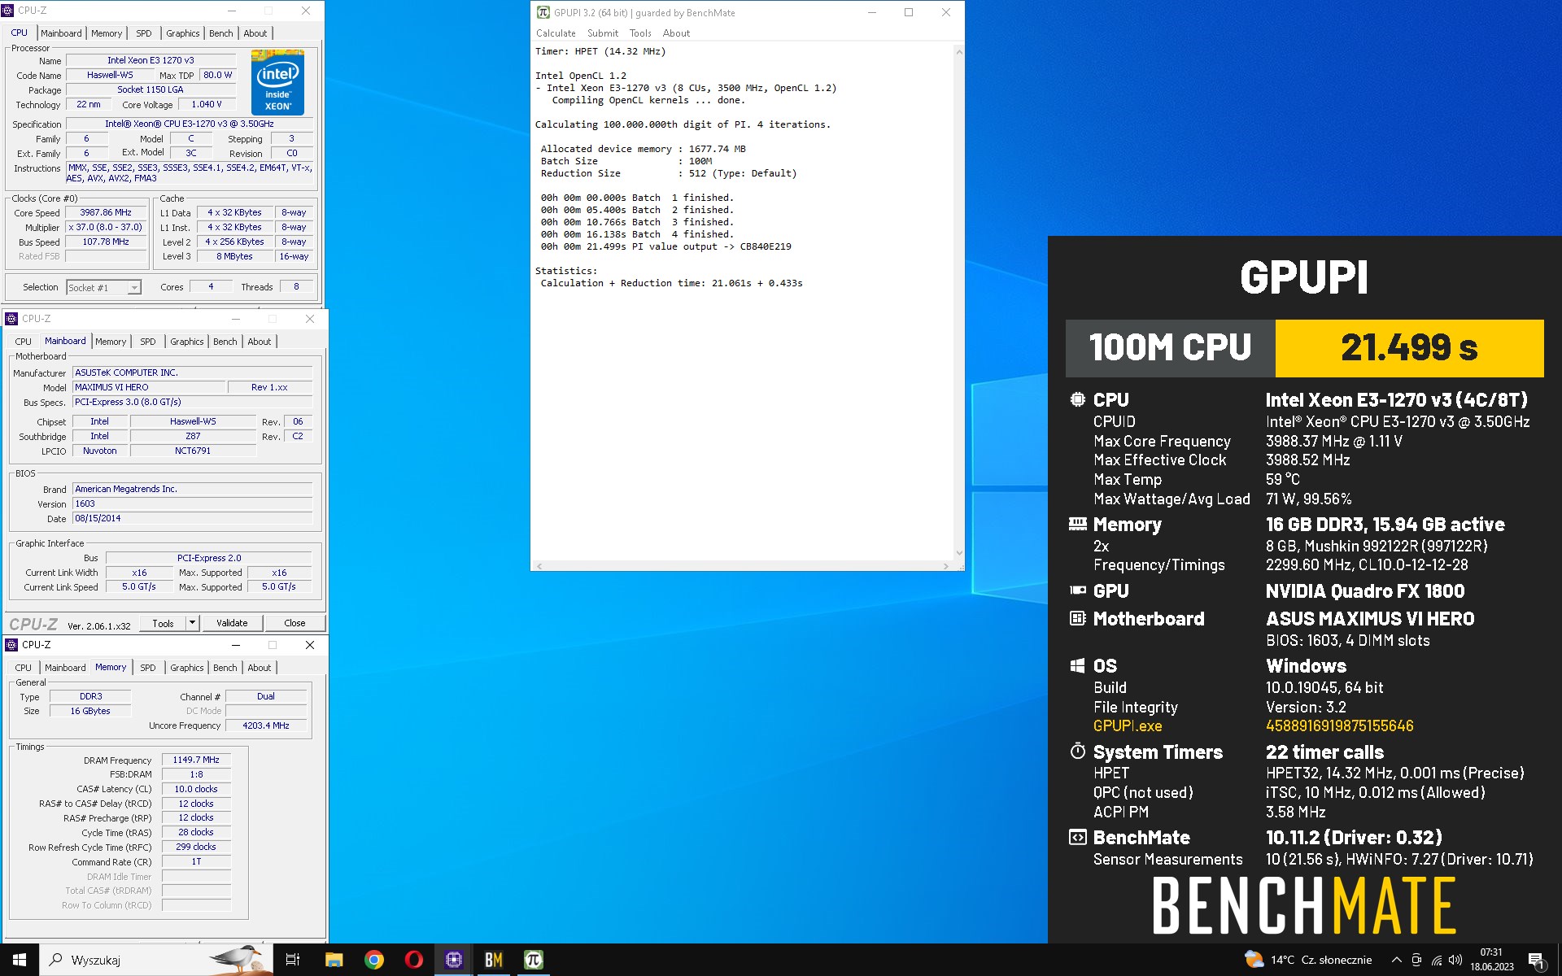The width and height of the screenshot is (1562, 976).
Task: Select Bench tab in the Memory CPU-Z window
Action: (x=225, y=668)
